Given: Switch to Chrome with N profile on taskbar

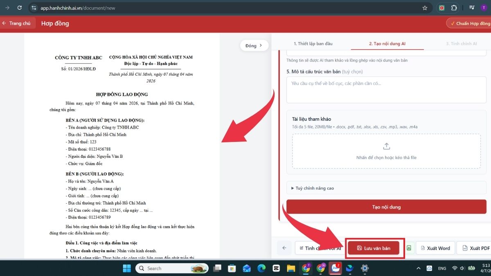Looking at the screenshot, I should [x=320, y=268].
